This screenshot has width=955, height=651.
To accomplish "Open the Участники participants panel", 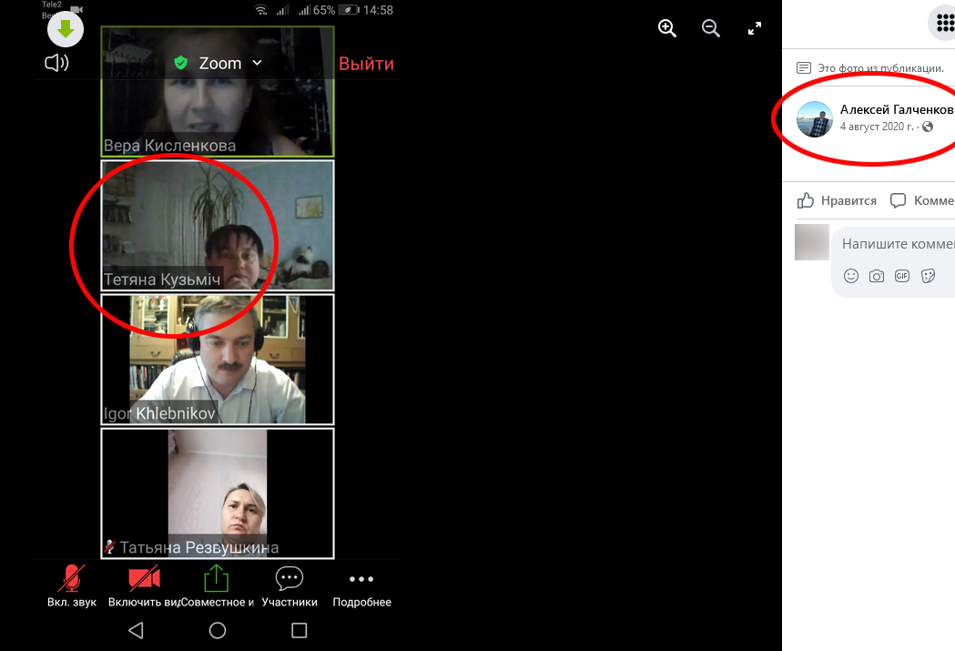I will (290, 585).
